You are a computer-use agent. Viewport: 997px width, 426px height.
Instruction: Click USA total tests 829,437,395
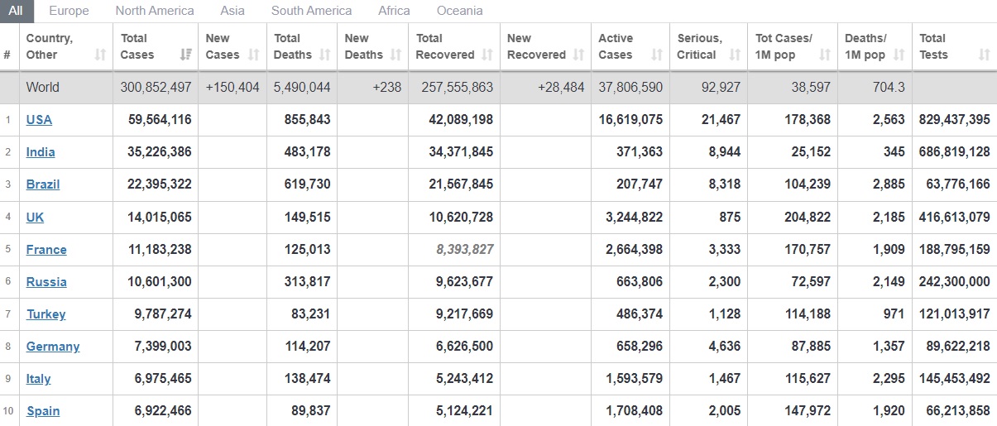tap(955, 119)
